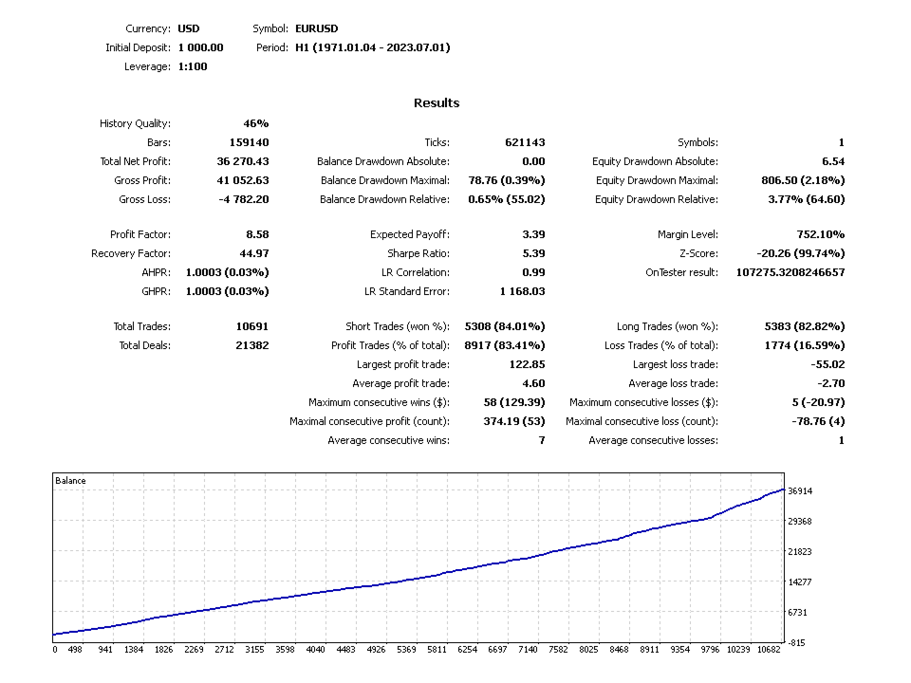Select Loss Trades value 1774 (16.59%)
Viewport: 911px width, 683px height.
[x=805, y=345]
